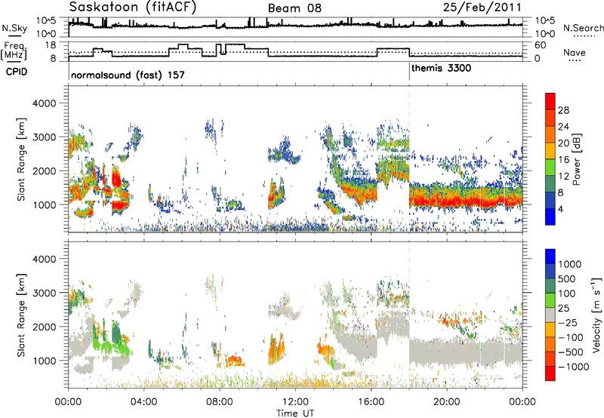Click the 12:00 time tick label

click(x=295, y=402)
